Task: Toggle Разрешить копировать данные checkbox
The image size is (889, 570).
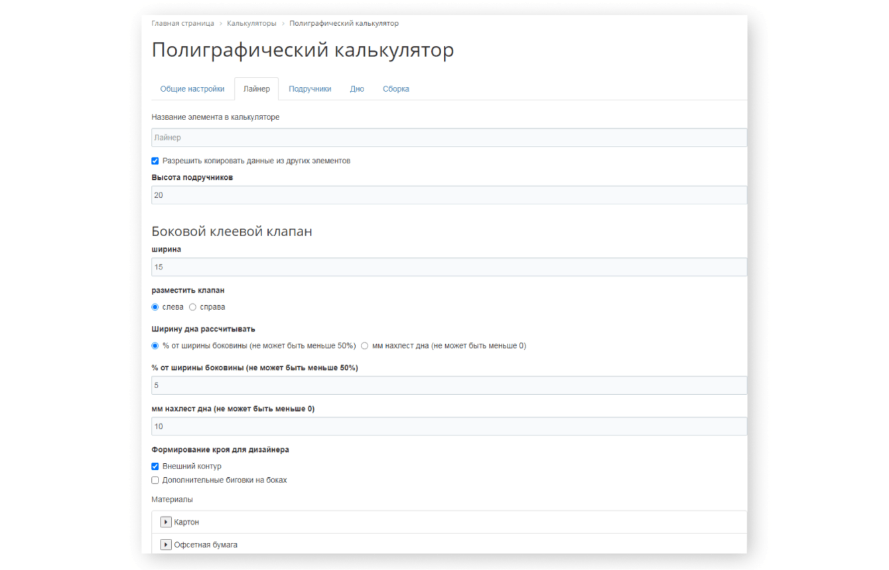Action: (x=155, y=161)
